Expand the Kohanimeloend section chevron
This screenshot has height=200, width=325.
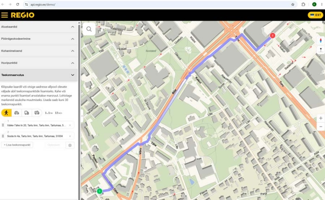point(73,51)
